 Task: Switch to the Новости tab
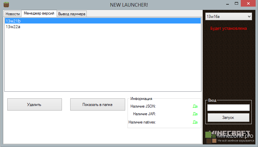(13, 14)
